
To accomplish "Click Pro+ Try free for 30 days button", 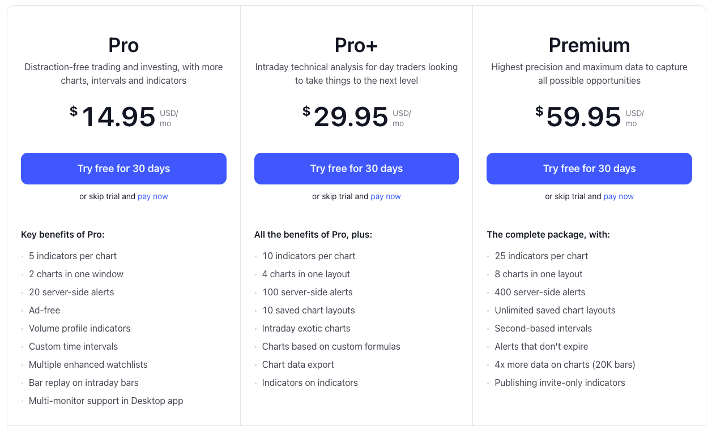I will pyautogui.click(x=356, y=169).
